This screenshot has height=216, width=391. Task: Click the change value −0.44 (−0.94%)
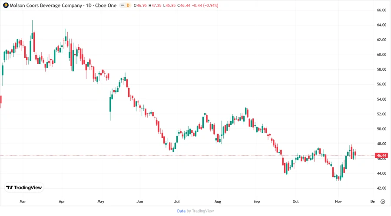(x=205, y=5)
